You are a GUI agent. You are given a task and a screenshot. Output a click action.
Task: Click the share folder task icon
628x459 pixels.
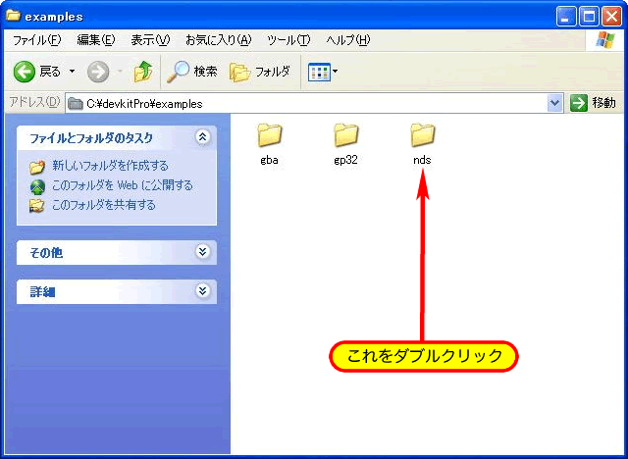[37, 206]
